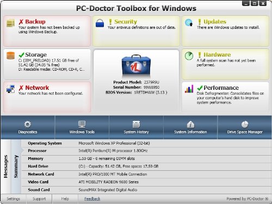272x204 pixels.
Task: Open the Backup heading
Action: click(35, 22)
